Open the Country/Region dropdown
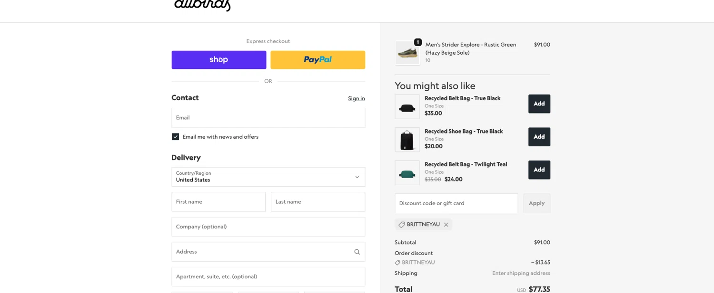714x293 pixels. pos(268,177)
